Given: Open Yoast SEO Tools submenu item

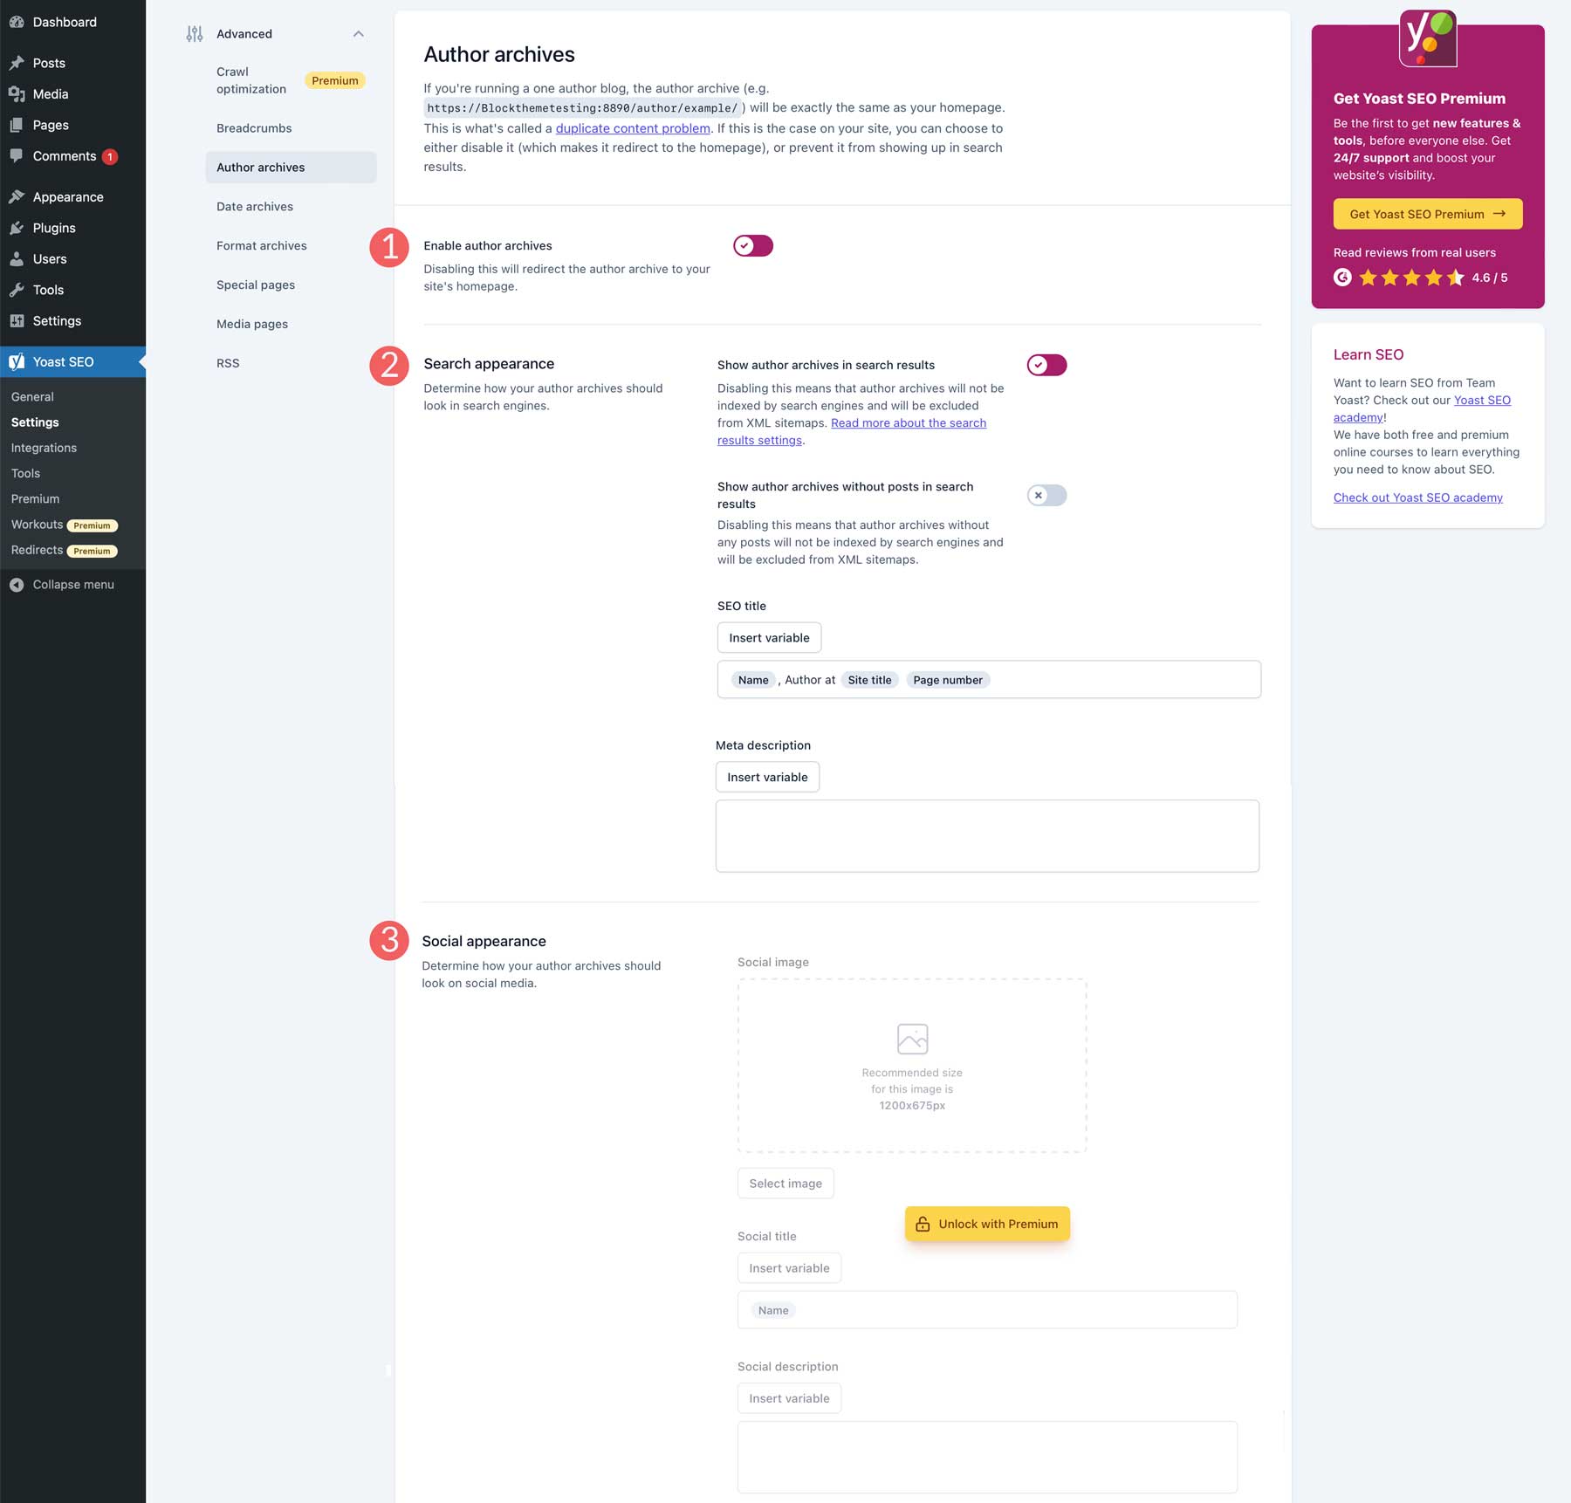Looking at the screenshot, I should coord(25,474).
